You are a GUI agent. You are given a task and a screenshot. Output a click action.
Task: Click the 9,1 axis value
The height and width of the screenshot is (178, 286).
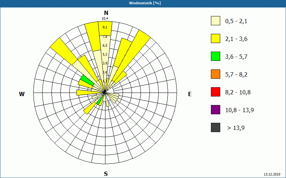tap(105, 27)
